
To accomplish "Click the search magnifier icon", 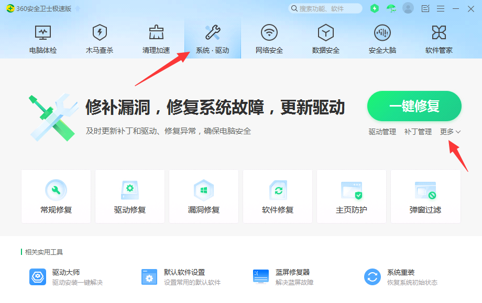I will click(x=294, y=8).
